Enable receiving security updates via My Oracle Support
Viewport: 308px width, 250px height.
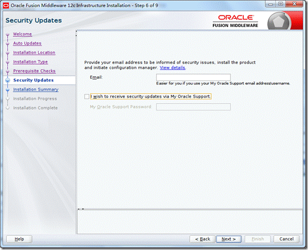(x=87, y=96)
